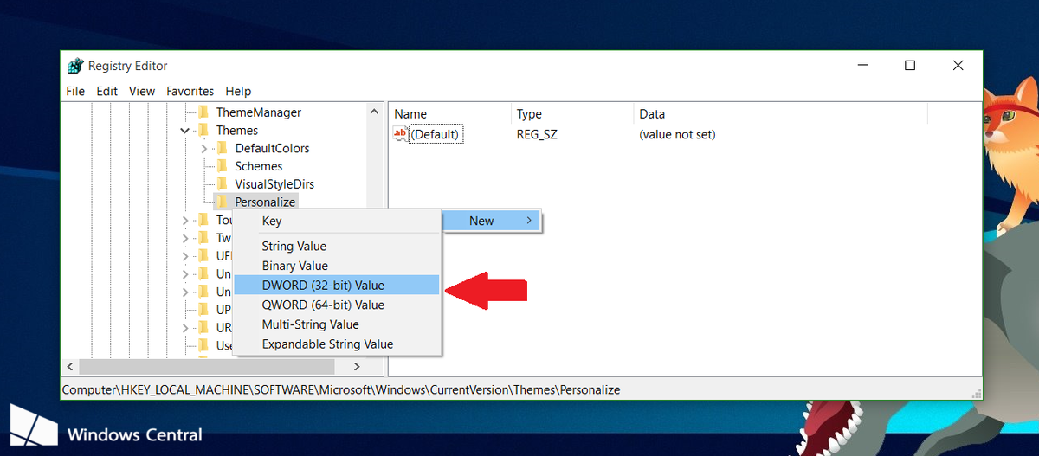This screenshot has height=456, width=1039.
Task: Click the Schemes folder icon
Action: coord(223,166)
